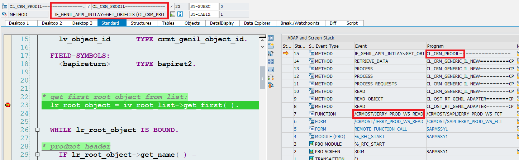Click the full screen tool icon

[x=271, y=62]
